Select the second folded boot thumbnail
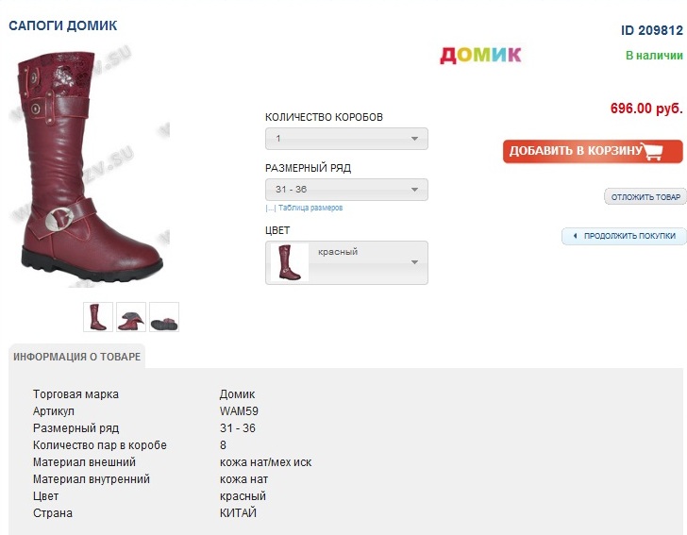This screenshot has width=687, height=535. point(131,317)
